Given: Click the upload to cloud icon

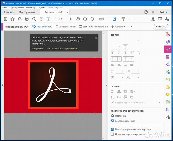Looking at the screenshot, I should click(x=20, y=19).
